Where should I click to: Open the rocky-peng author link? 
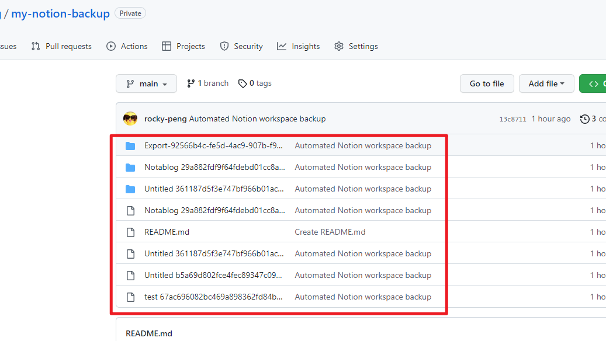click(165, 119)
